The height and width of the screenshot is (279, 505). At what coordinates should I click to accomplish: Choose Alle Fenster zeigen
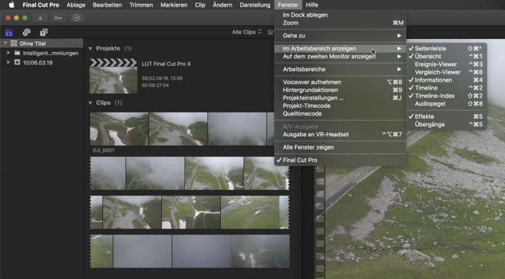tap(340, 147)
